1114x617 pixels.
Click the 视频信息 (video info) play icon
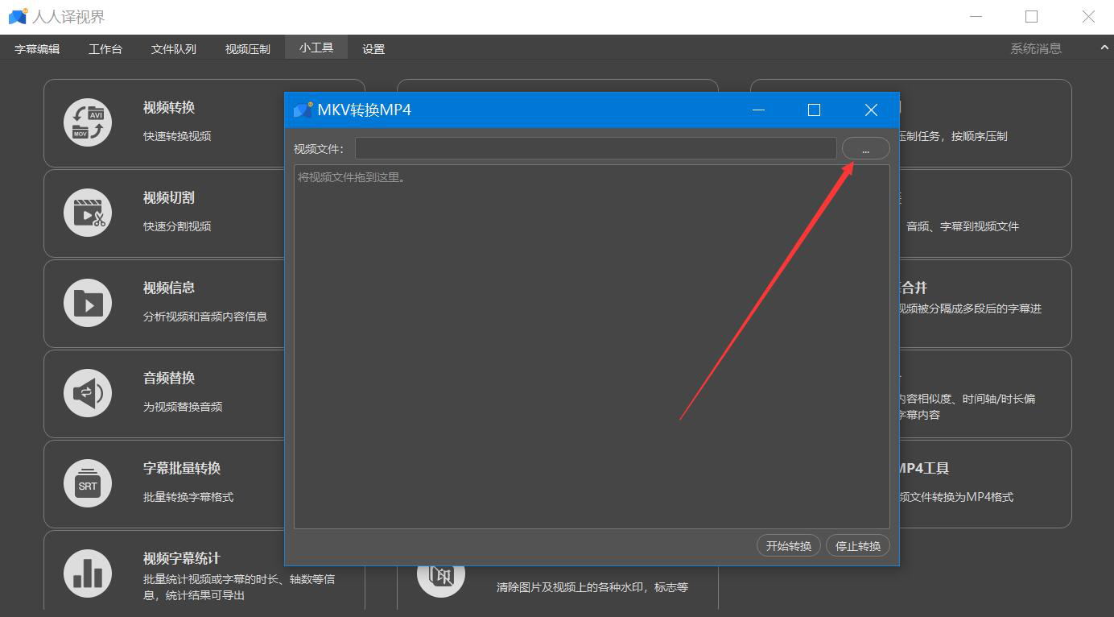[87, 302]
